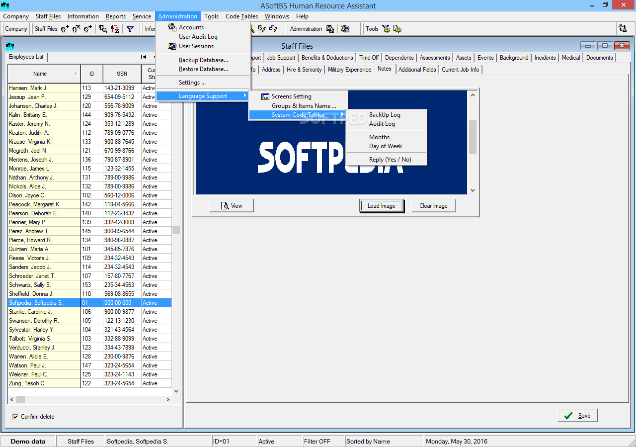The width and height of the screenshot is (636, 447).
Task: Click the SSN column header
Action: point(122,74)
